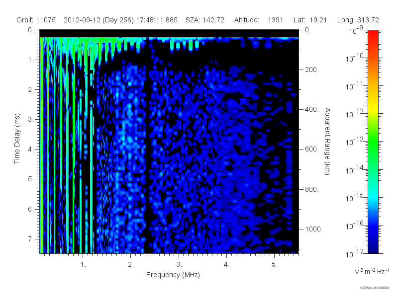Click the frequency axis tick '1.'
This screenshot has height=298, width=398.
(83, 265)
